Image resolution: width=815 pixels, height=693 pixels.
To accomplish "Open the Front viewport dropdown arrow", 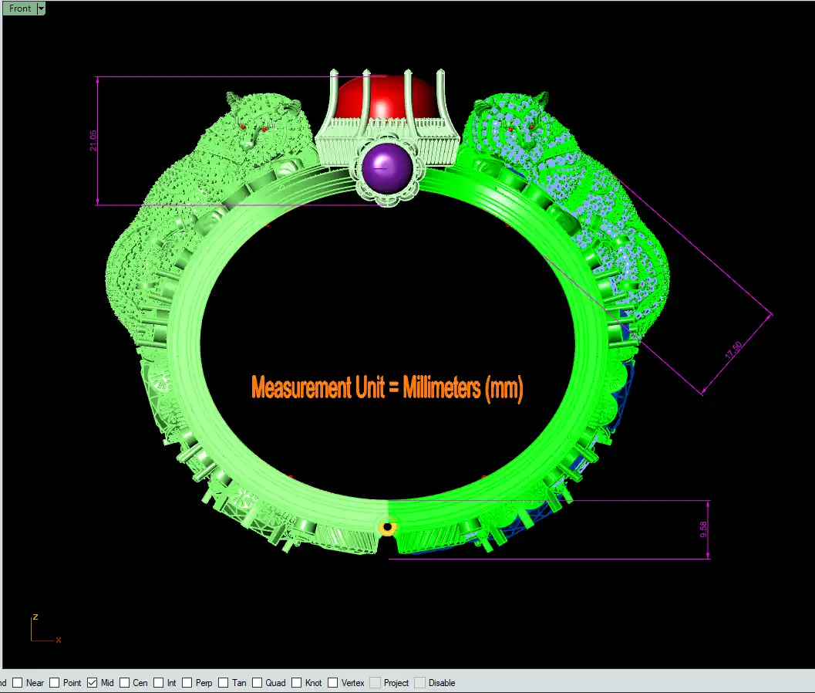I will point(41,8).
